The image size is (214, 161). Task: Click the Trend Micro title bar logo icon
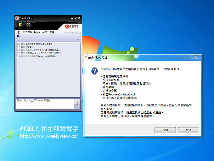17,18
